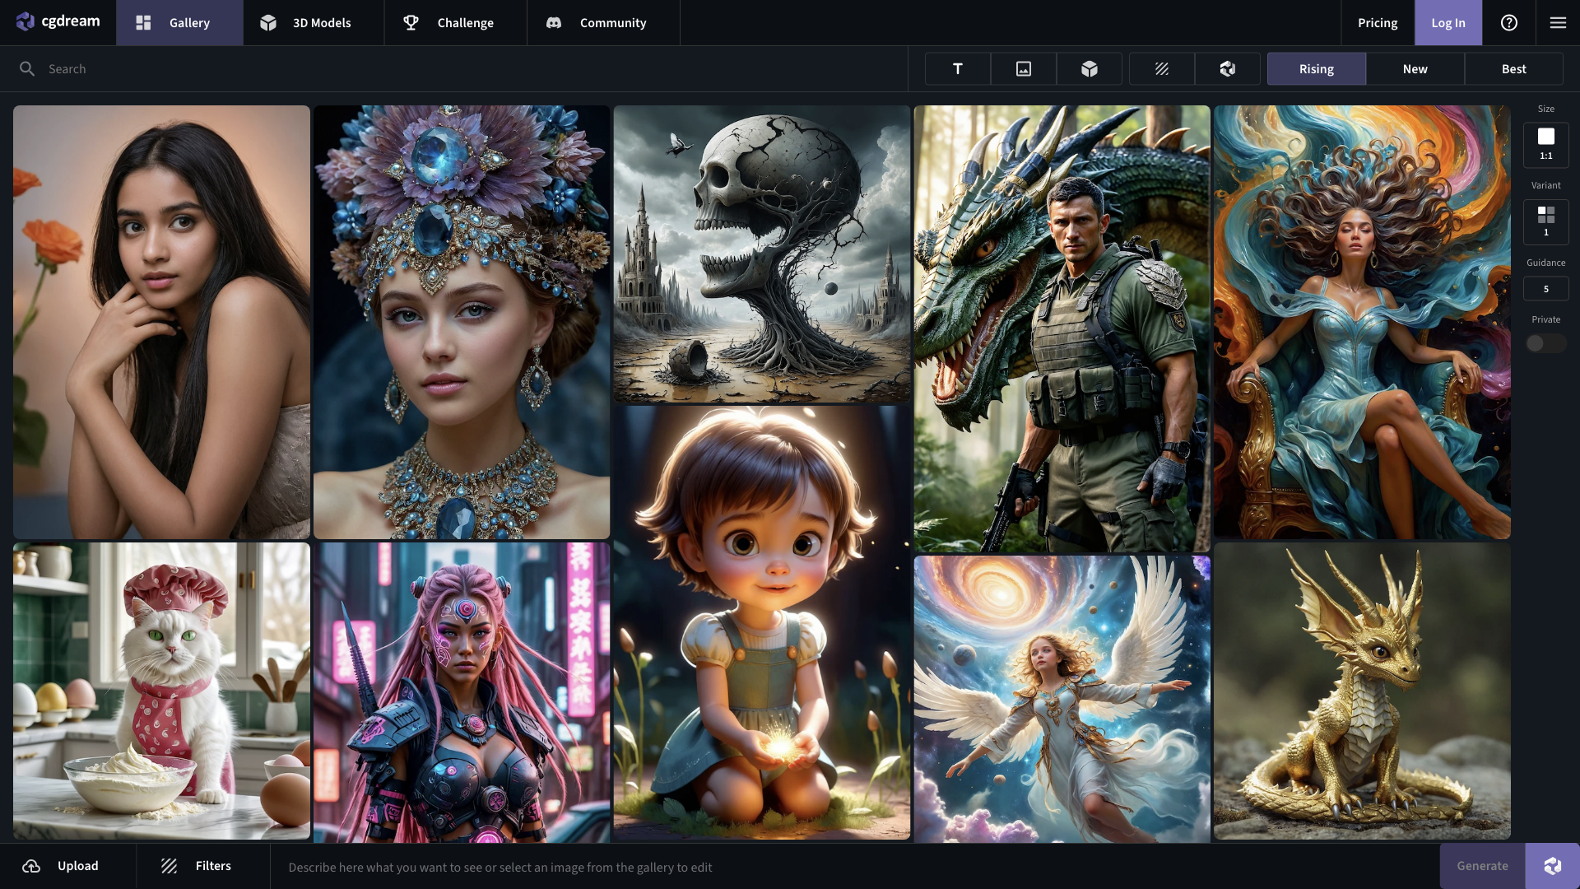Open the Pricing page
Viewport: 1580px width, 889px height.
(1378, 22)
